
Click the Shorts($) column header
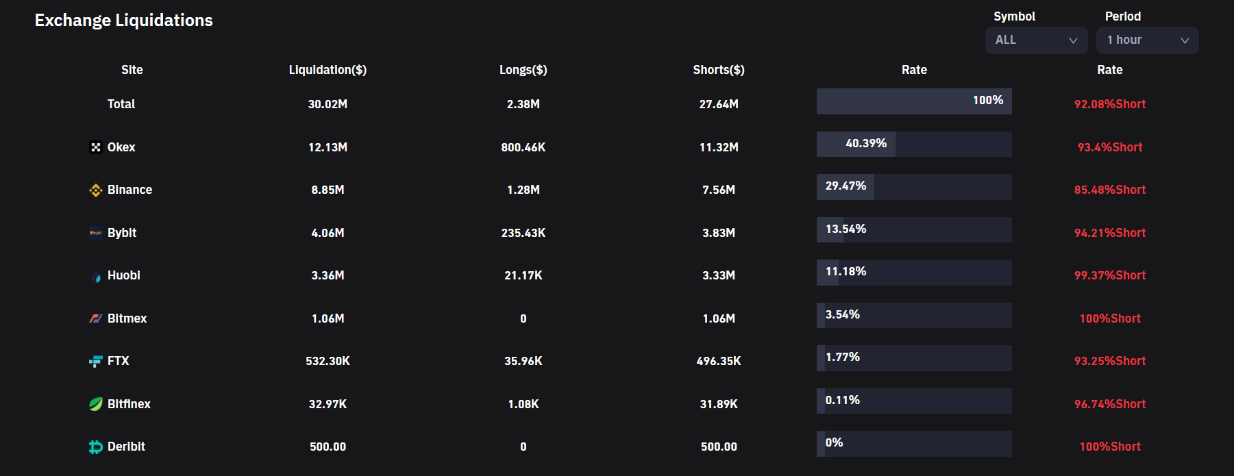(719, 70)
